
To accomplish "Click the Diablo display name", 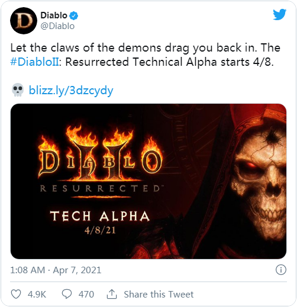I will coord(54,15).
